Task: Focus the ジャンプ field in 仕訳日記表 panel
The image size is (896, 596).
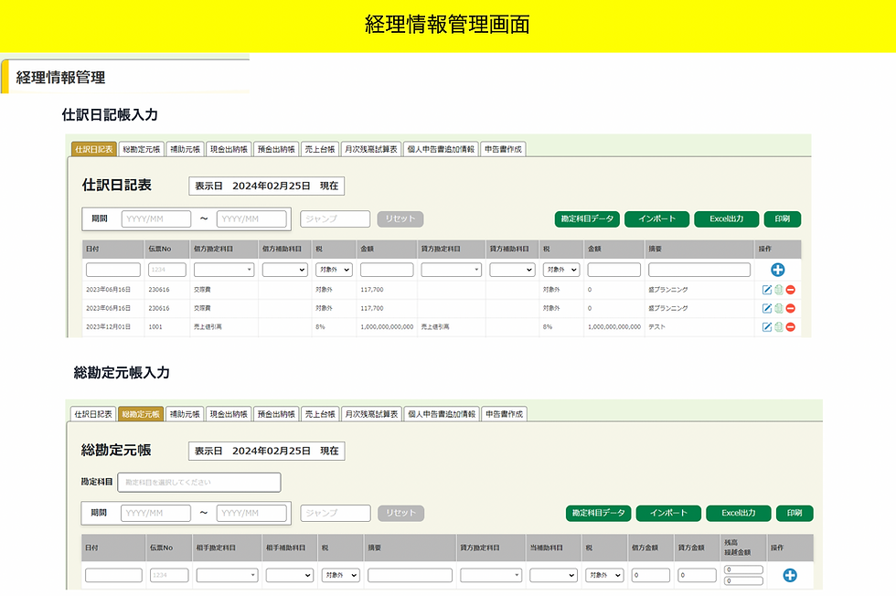Action: click(x=335, y=218)
